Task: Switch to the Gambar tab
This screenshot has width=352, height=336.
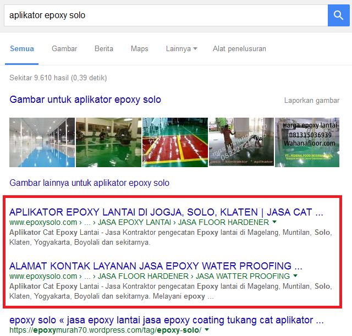Action: point(64,49)
